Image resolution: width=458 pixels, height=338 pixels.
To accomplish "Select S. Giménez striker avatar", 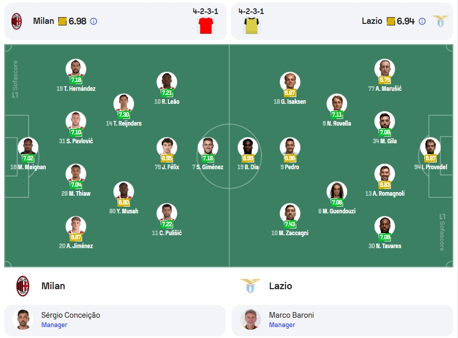I will tap(207, 147).
